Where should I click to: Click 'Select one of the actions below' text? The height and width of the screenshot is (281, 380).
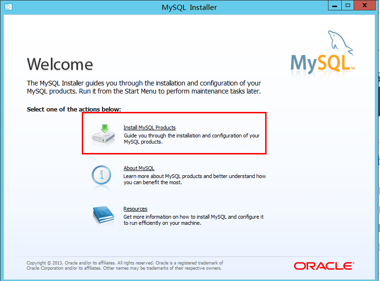point(74,110)
